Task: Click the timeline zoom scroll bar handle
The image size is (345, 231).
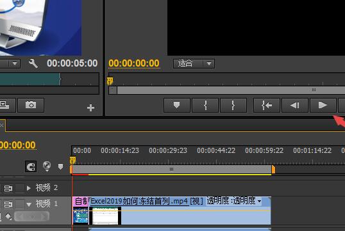Action: coord(172,170)
